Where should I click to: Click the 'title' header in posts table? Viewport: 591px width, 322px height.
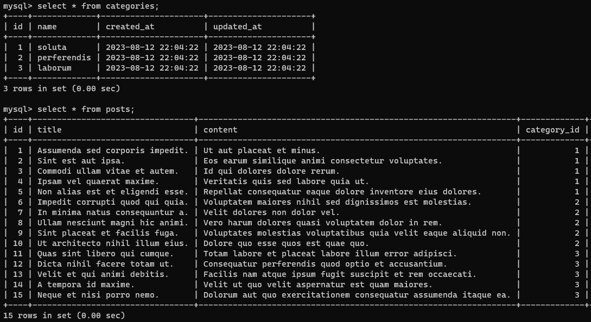[49, 130]
